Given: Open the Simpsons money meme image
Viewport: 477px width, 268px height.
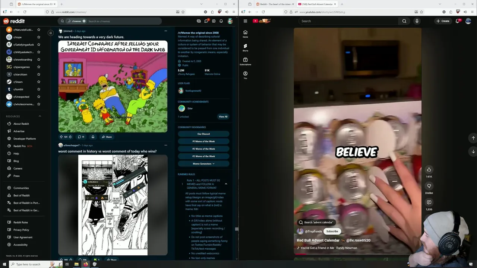Looking at the screenshot, I should pyautogui.click(x=113, y=87).
